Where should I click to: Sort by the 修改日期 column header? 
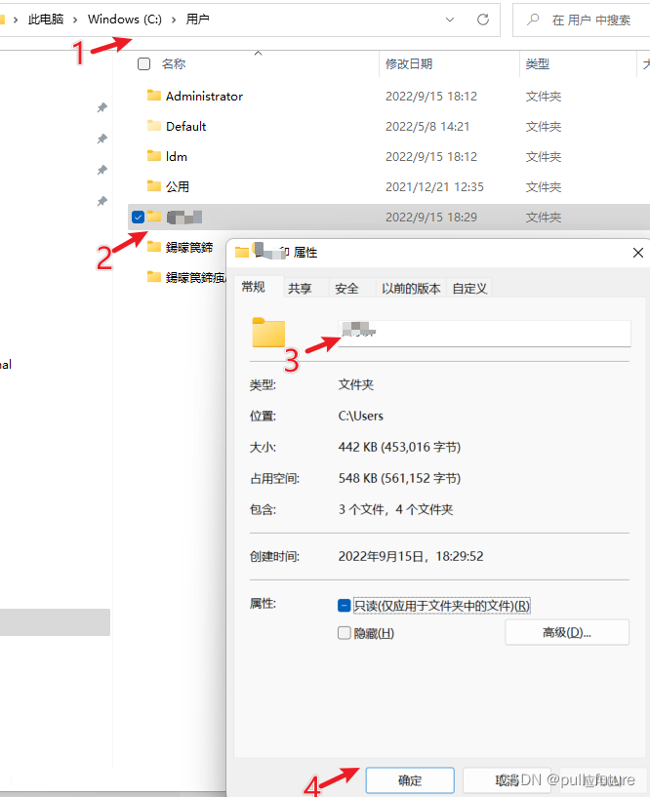point(408,64)
